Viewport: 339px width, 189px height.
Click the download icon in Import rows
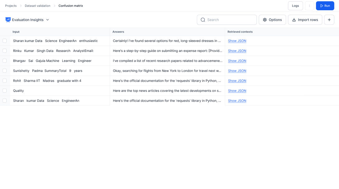[294, 20]
